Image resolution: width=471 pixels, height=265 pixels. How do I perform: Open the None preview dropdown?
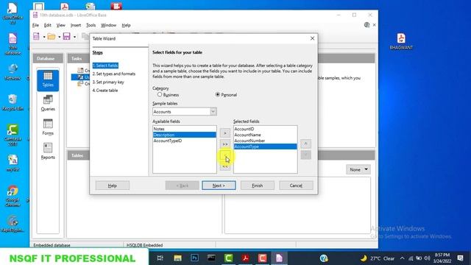point(358,169)
